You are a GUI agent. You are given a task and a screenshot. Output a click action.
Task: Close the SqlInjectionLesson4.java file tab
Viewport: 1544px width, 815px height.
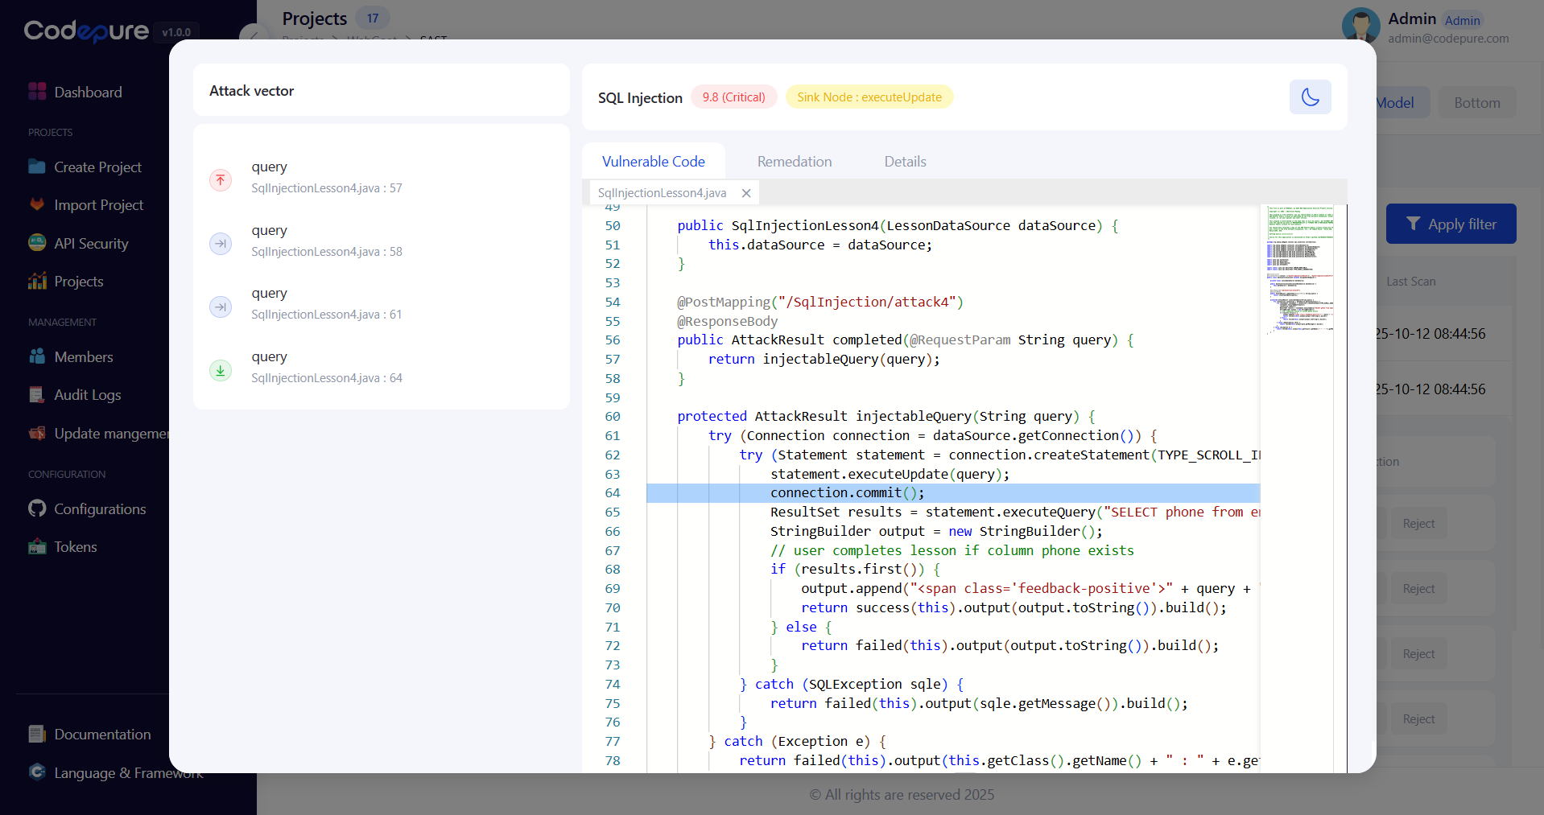tap(746, 193)
